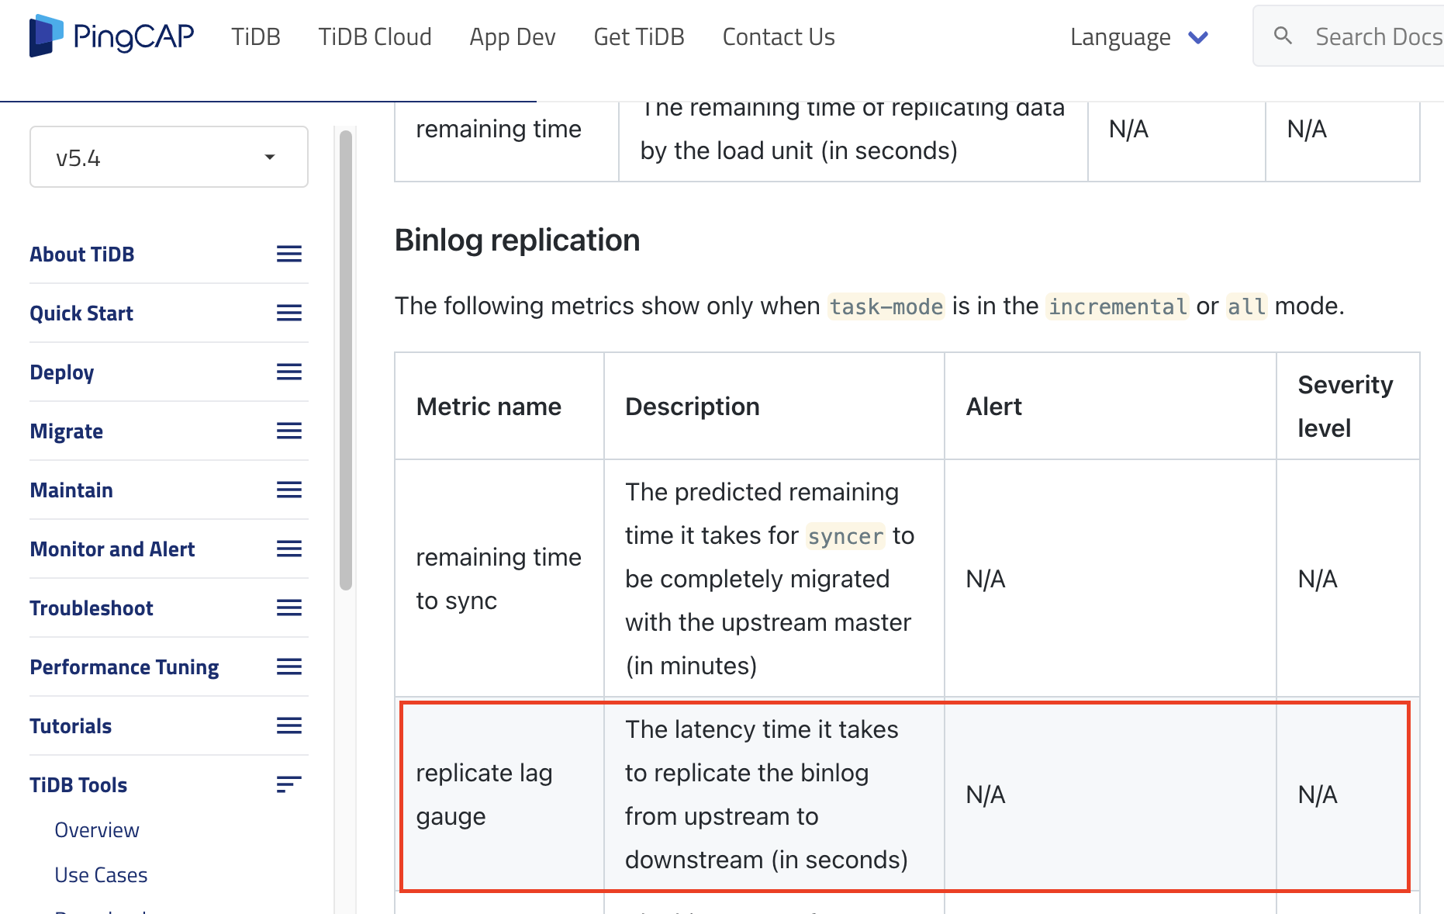Expand the Quick Start menu icon
The width and height of the screenshot is (1444, 914).
click(x=288, y=313)
